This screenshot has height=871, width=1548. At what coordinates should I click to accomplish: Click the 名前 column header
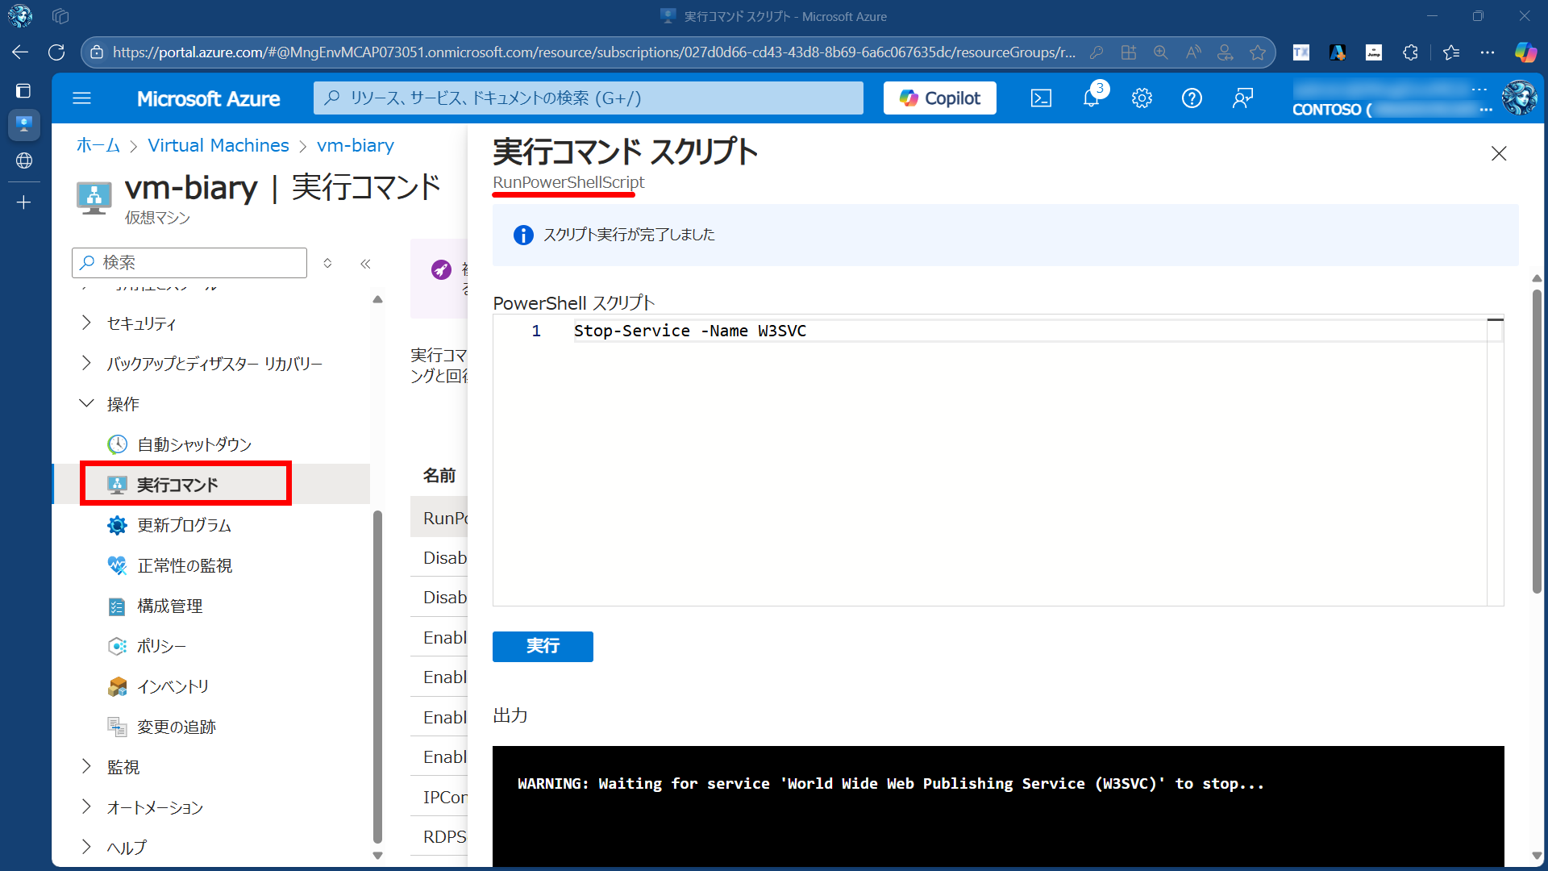pos(439,476)
